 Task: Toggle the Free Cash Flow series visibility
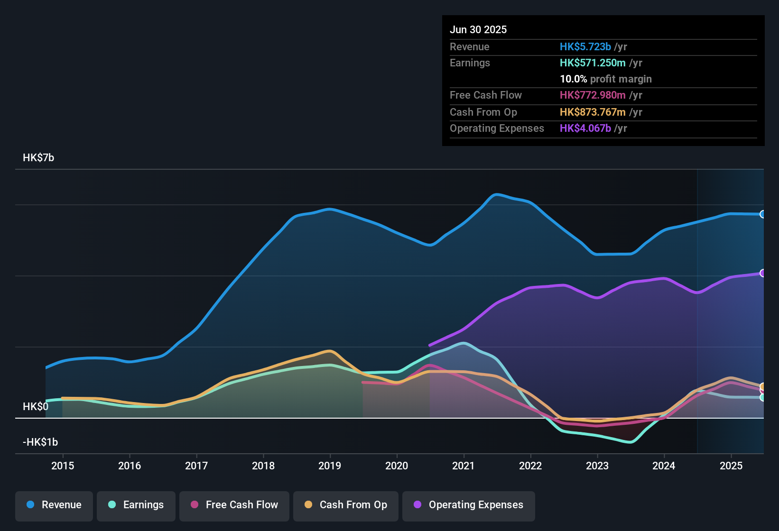(234, 505)
